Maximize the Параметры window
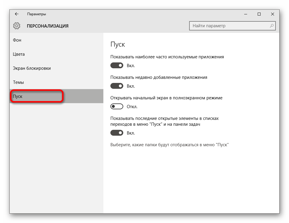This screenshot has width=289, height=223. pos(259,14)
